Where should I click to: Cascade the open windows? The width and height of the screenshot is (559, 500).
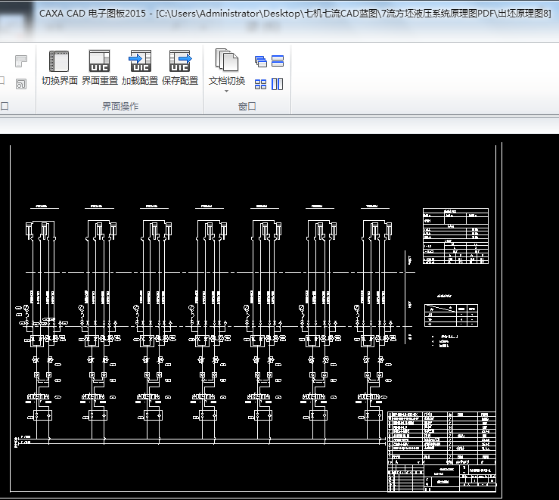(x=261, y=61)
